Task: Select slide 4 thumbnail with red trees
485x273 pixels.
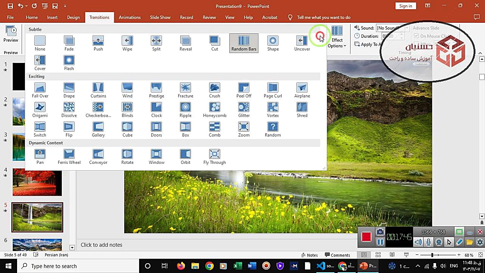Action: 37,183
